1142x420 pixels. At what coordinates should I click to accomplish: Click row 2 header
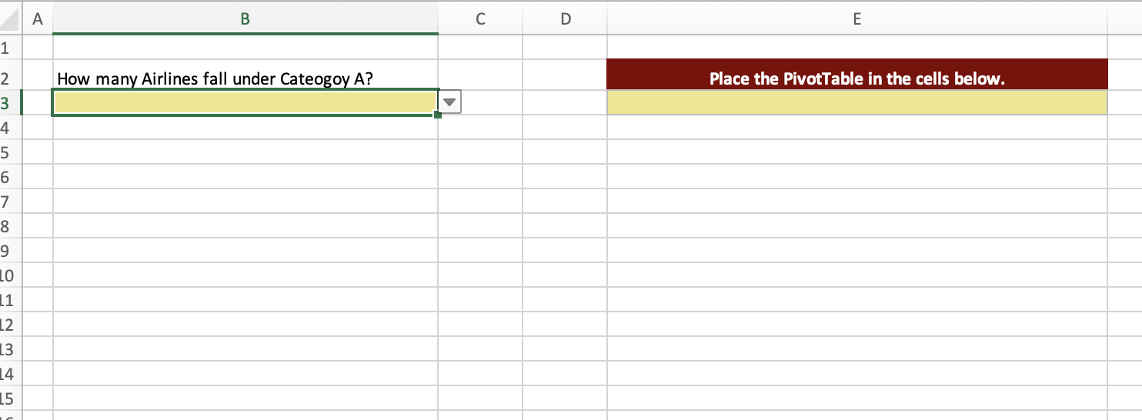coord(6,78)
